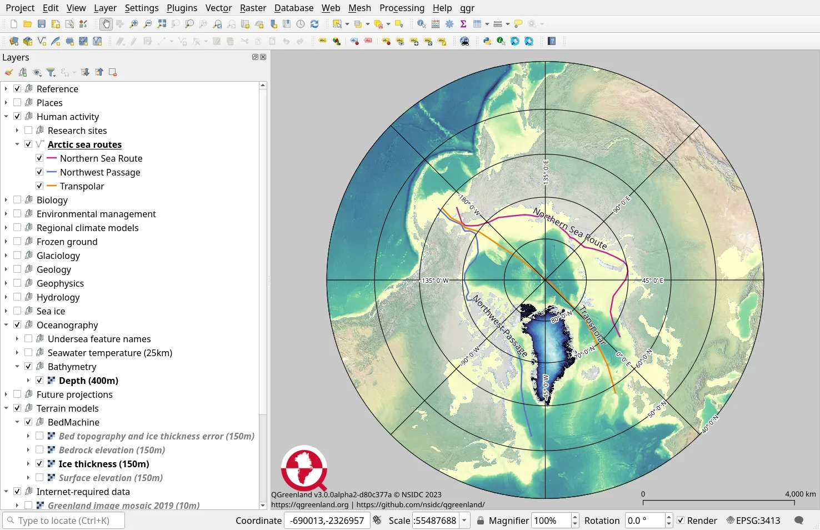Viewport: 820px width, 530px height.
Task: Open the Vector menu
Action: [x=218, y=8]
